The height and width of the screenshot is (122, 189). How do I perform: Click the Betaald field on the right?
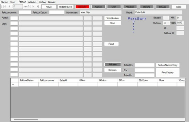tap(166, 18)
